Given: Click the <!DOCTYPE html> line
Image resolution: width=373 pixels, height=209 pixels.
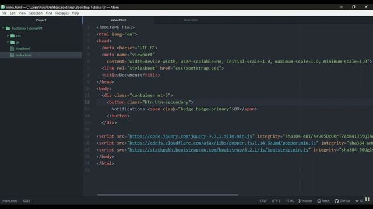Looking at the screenshot, I should (115, 27).
